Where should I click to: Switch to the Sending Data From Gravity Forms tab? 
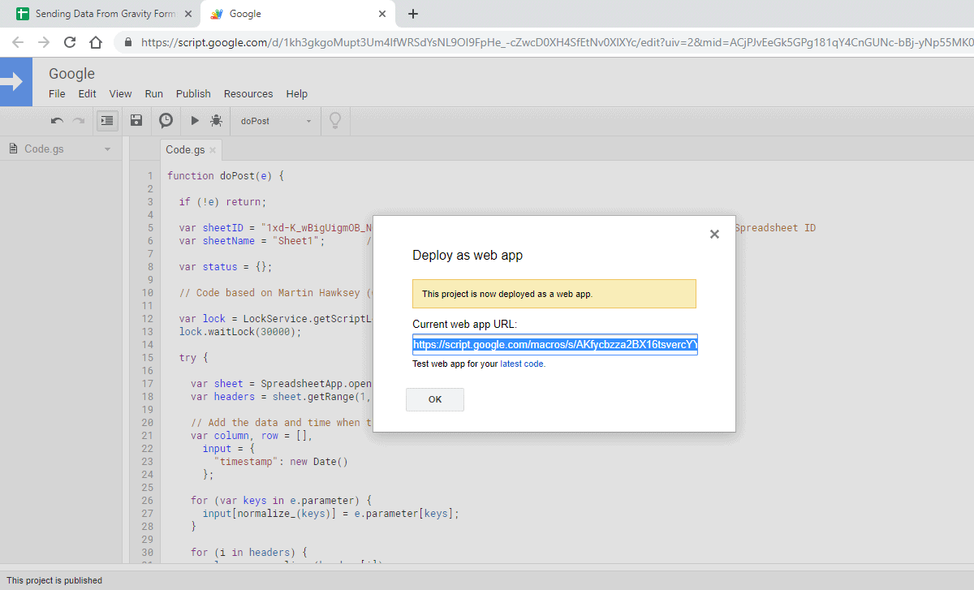[101, 14]
